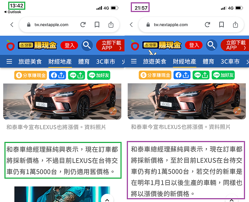Open Apple Daily logo in left screenshot
249x202 pixels.
pyautogui.click(x=10, y=45)
